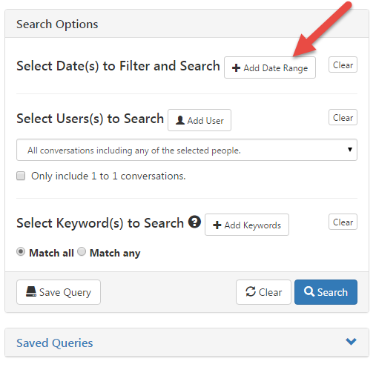376x367 pixels.
Task: Click the person icon on Add User
Action: [180, 120]
